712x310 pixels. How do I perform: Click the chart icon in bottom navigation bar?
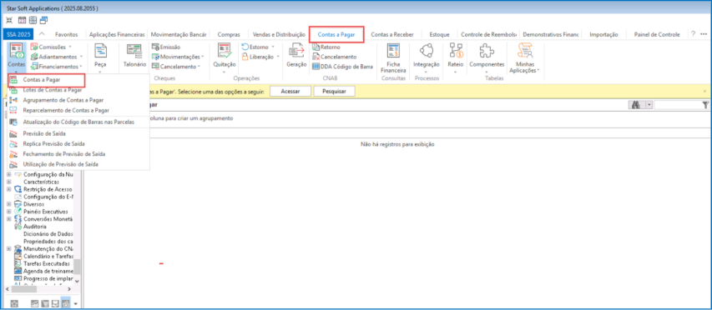pos(34,303)
